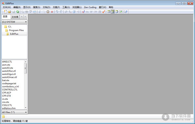The width and height of the screenshot is (195, 124).
Task: Click the context Help arrow-question icon
Action: (x=125, y=12)
